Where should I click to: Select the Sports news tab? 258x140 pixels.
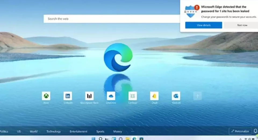(100, 132)
